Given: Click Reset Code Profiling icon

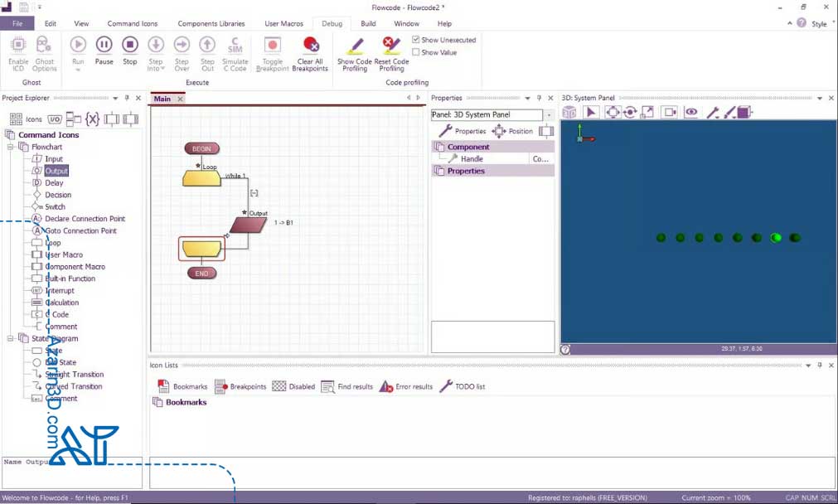Looking at the screenshot, I should click(x=391, y=45).
